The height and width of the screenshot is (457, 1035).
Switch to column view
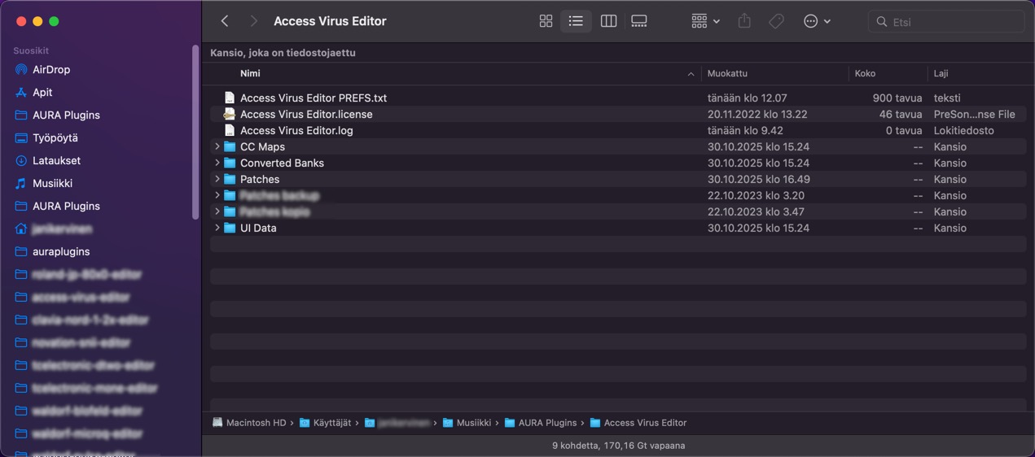point(608,21)
